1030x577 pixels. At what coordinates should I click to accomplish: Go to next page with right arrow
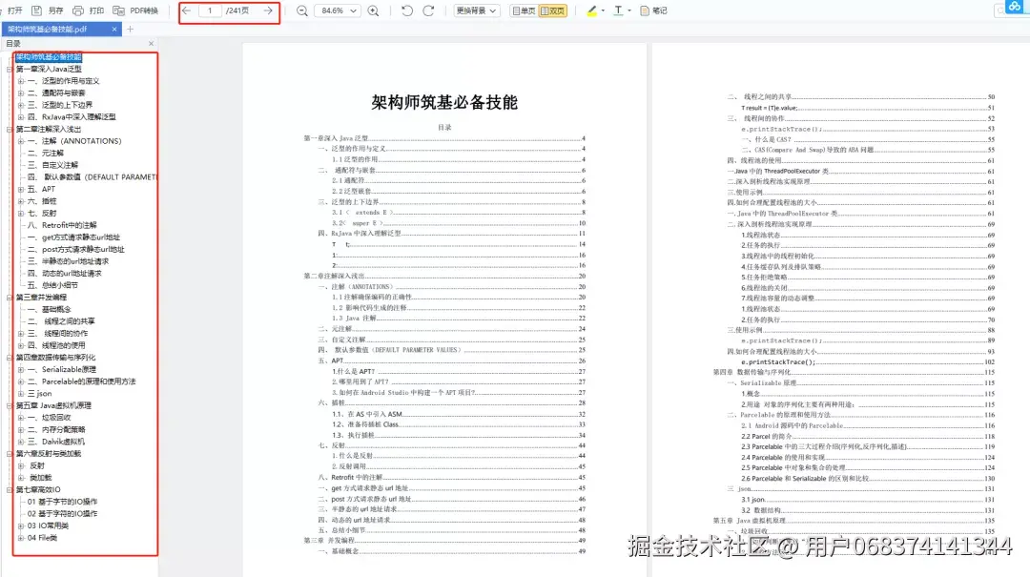coord(268,10)
